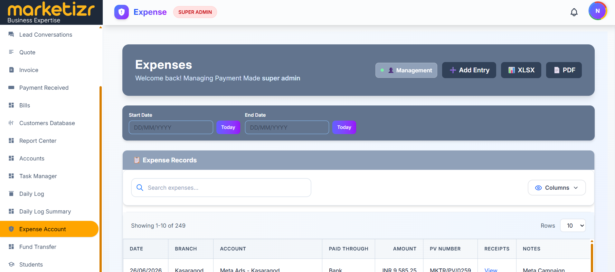Click the Marketizr logo

51,12
